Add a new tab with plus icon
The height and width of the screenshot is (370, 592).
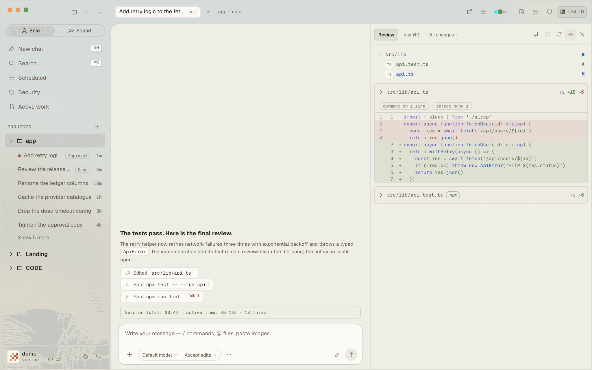point(208,12)
